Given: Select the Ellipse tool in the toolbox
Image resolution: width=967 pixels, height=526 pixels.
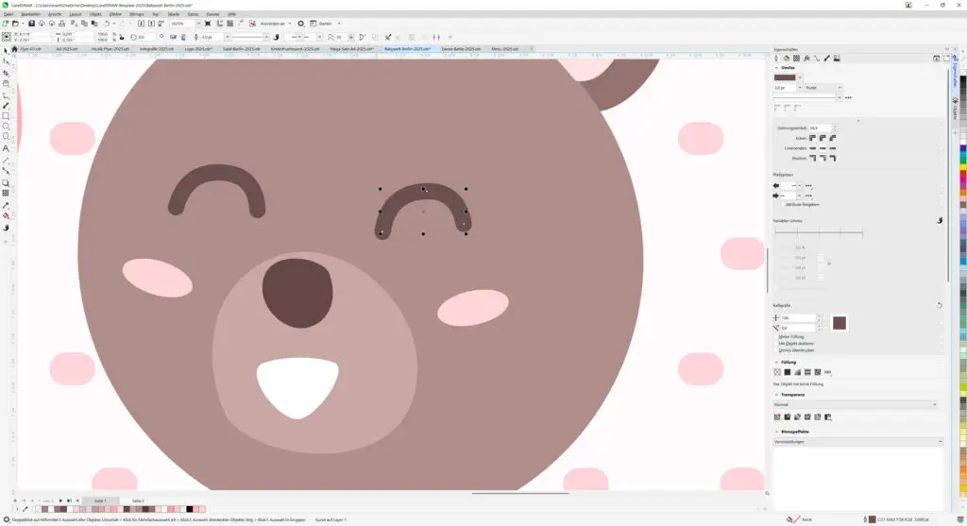Looking at the screenshot, I should (x=7, y=127).
